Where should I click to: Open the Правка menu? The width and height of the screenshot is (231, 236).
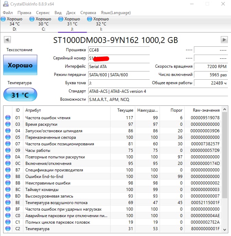point(24,13)
